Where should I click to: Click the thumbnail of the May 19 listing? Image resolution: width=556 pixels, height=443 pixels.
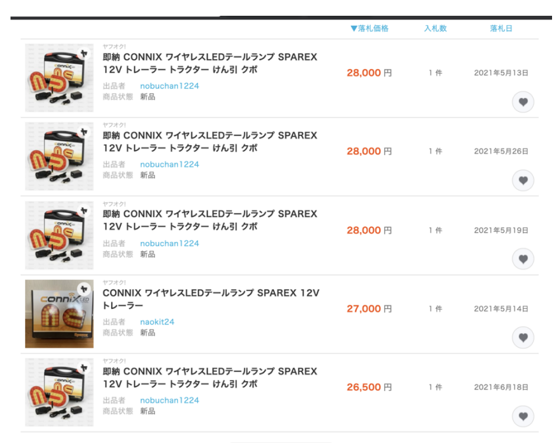pos(59,235)
